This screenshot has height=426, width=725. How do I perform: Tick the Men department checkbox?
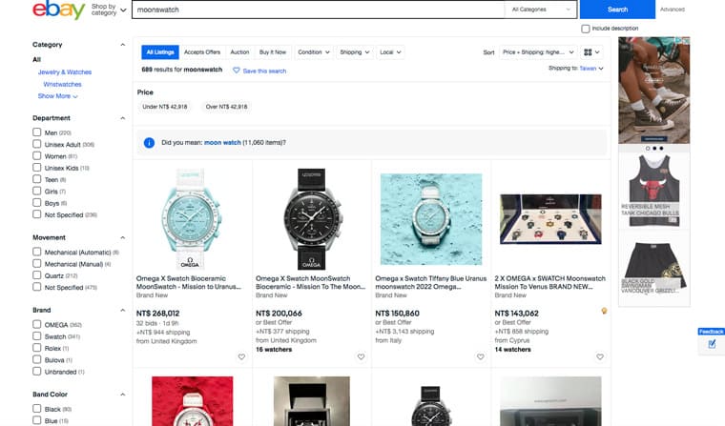click(x=37, y=132)
